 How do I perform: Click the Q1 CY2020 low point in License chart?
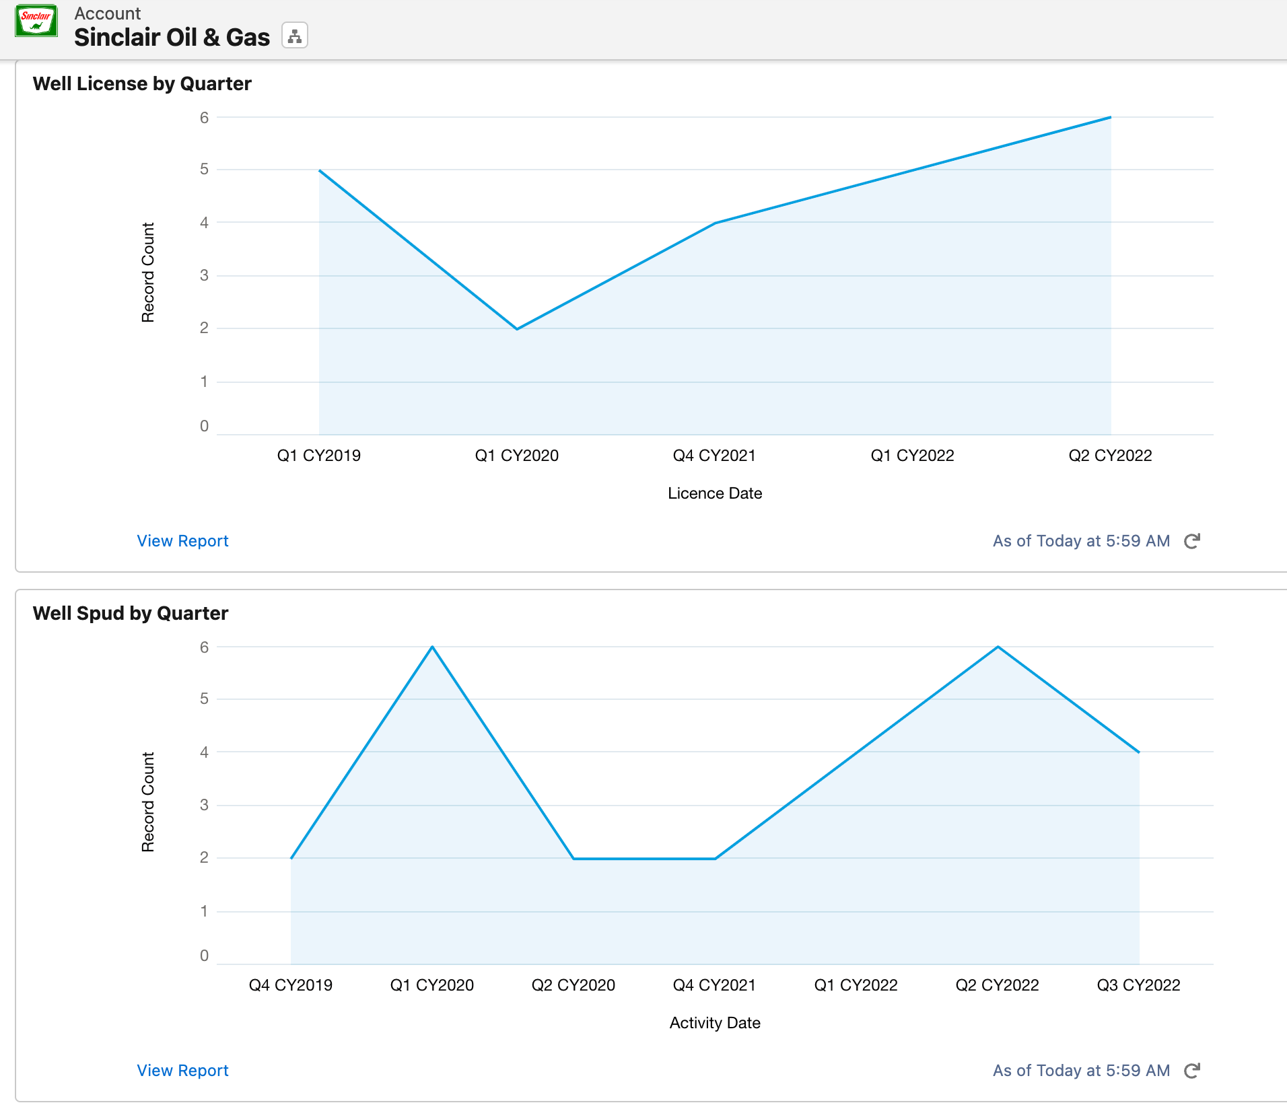(x=517, y=329)
